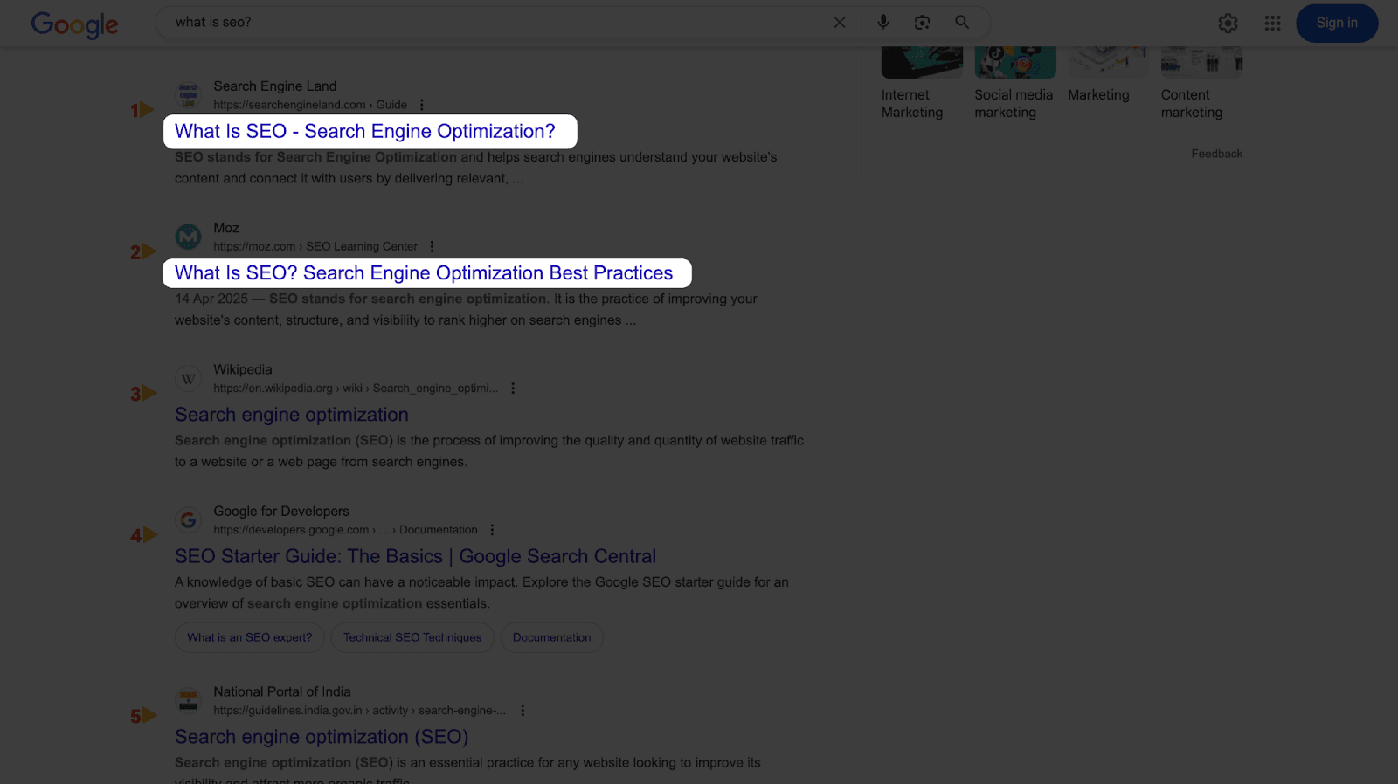Open search by image (Lens) icon
This screenshot has width=1398, height=784.
(922, 23)
